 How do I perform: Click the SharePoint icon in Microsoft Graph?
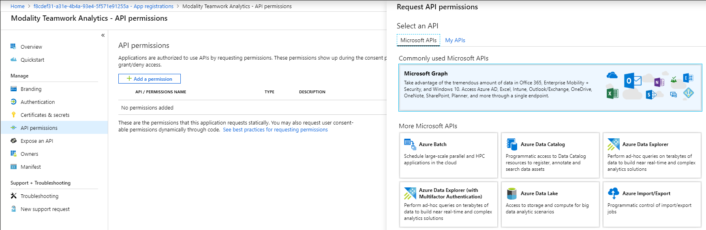point(651,95)
